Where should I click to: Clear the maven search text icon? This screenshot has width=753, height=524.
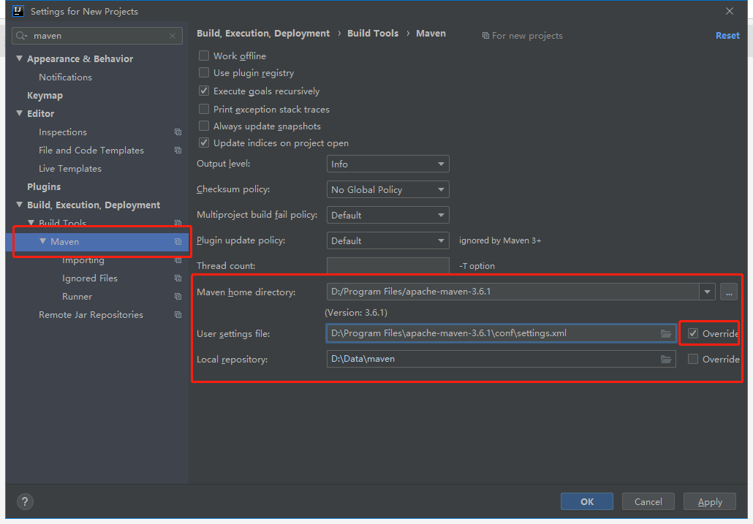173,36
